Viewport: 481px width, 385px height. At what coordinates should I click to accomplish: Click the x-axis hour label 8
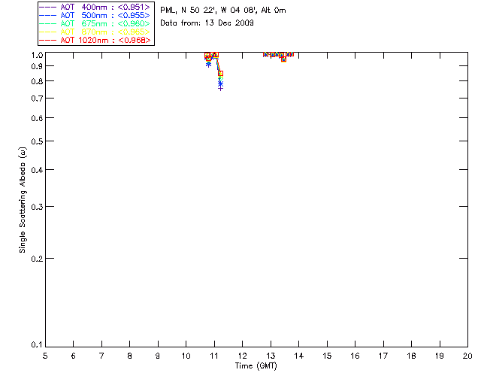[x=130, y=356]
